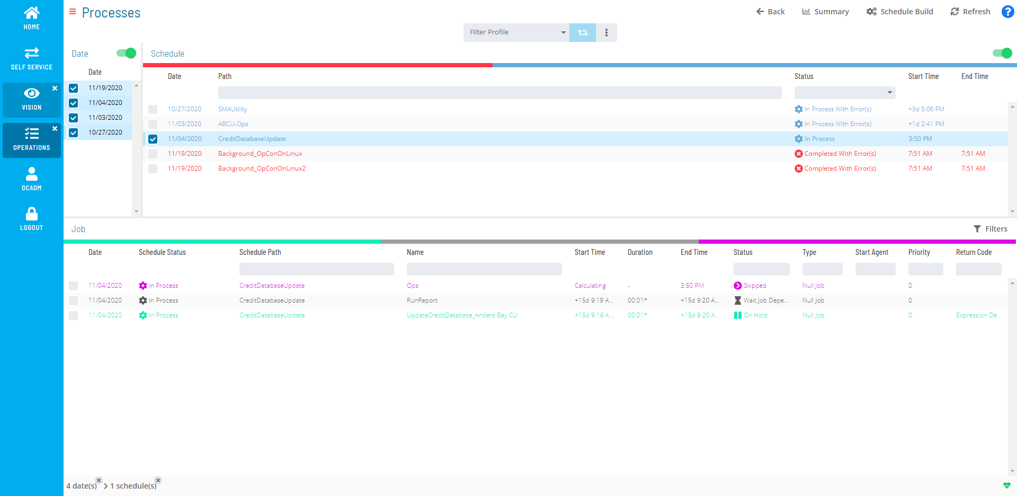Click the magenta In Process gear for Ops

143,286
